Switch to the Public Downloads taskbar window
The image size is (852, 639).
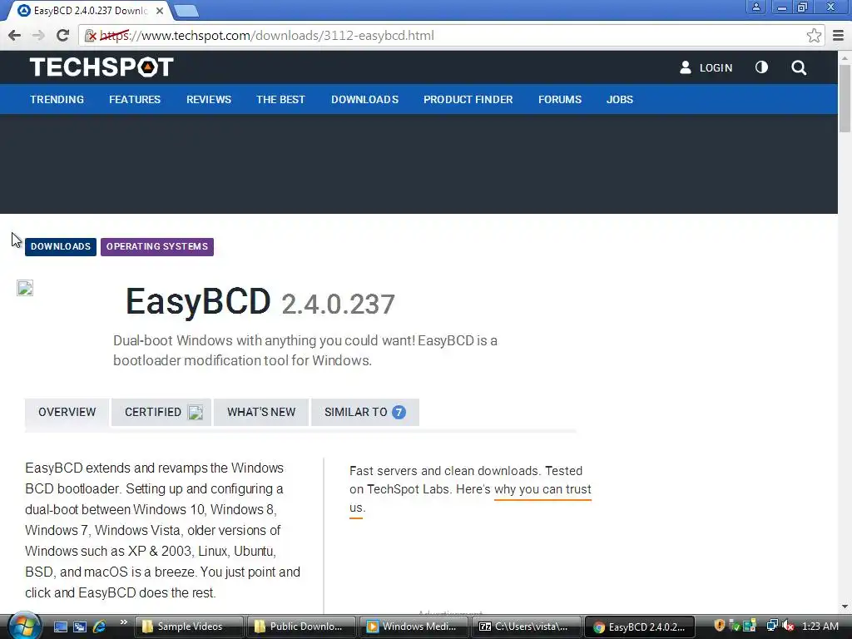(301, 627)
